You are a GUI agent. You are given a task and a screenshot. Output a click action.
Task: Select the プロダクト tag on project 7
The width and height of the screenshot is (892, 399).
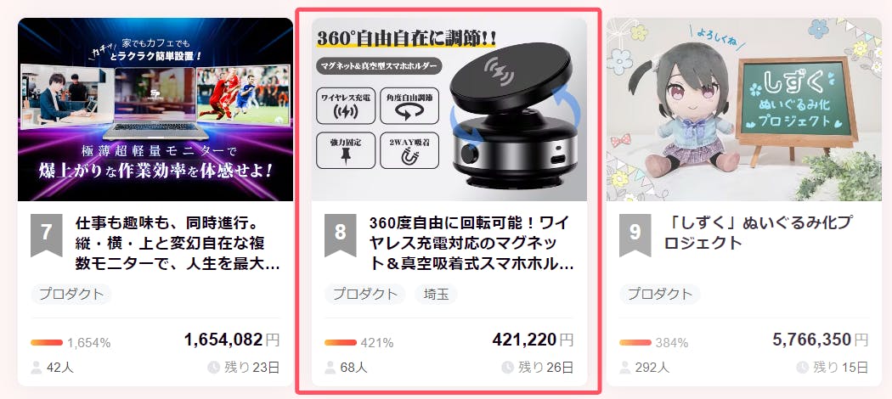[71, 295]
